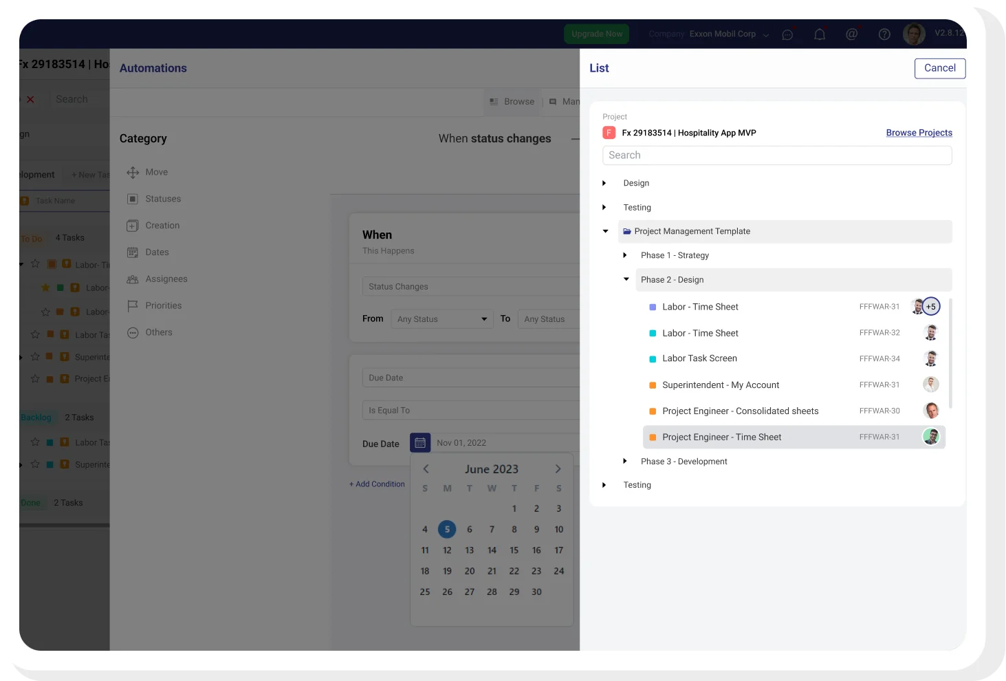Click the Upgrade Now button

coord(597,34)
